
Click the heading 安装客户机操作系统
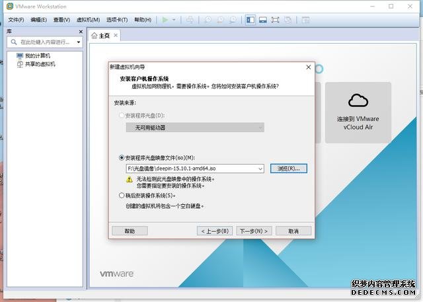[144, 79]
